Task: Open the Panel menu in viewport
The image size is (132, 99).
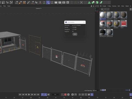Action: click(x=9, y=6)
